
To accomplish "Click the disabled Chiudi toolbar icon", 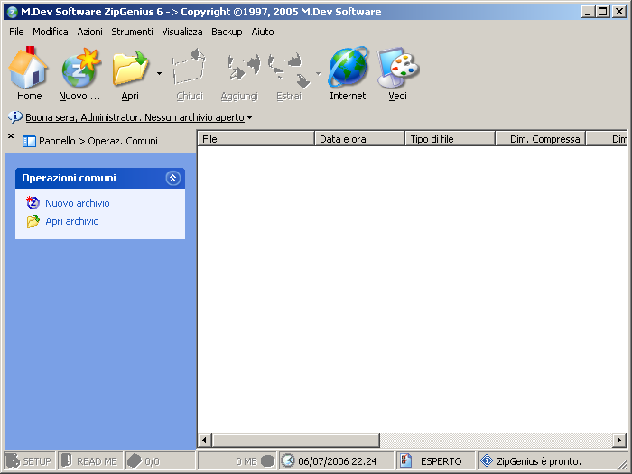I will (189, 67).
